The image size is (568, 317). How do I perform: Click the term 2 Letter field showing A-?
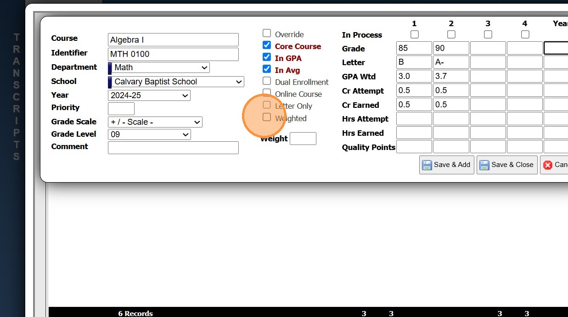[x=451, y=62]
